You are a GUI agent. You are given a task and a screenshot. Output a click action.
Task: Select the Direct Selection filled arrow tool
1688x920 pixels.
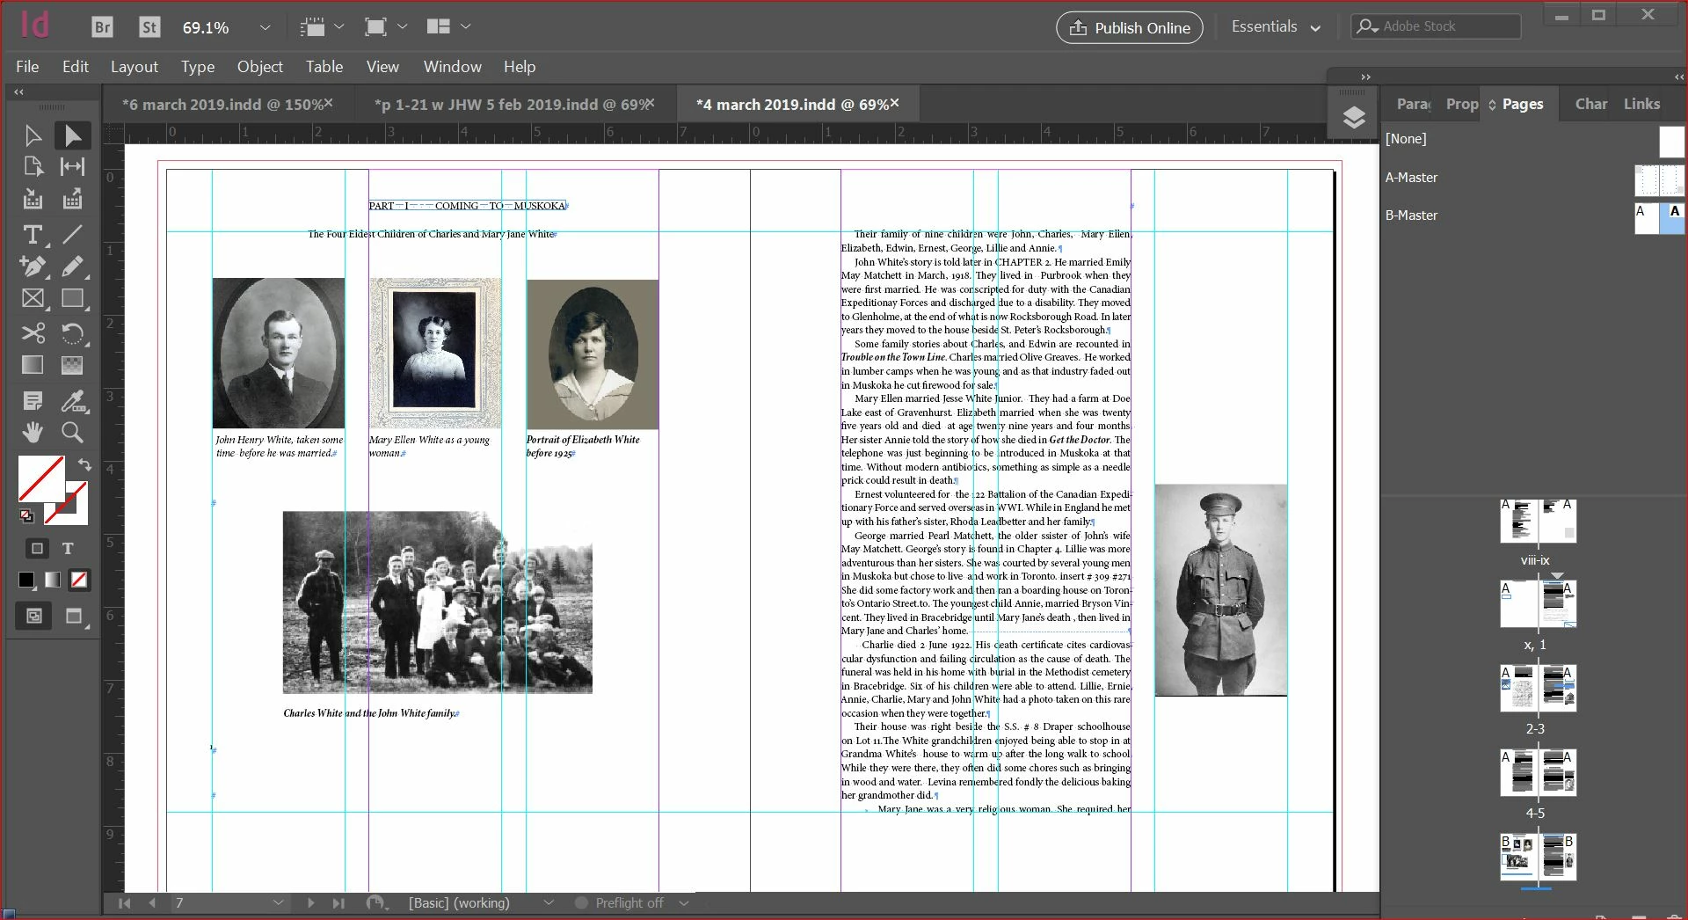73,135
